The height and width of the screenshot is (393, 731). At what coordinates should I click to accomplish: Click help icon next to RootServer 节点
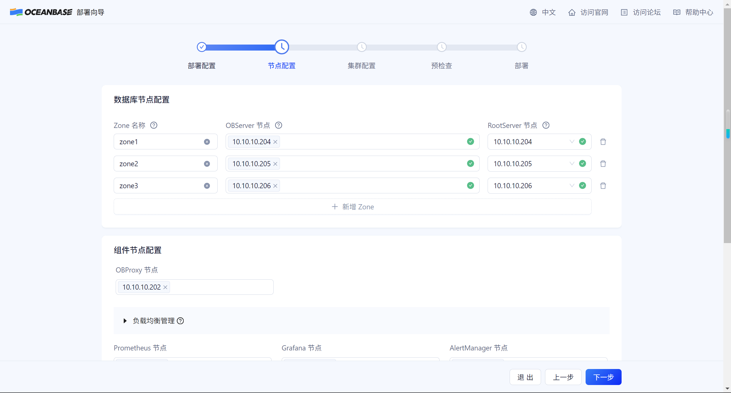click(546, 125)
